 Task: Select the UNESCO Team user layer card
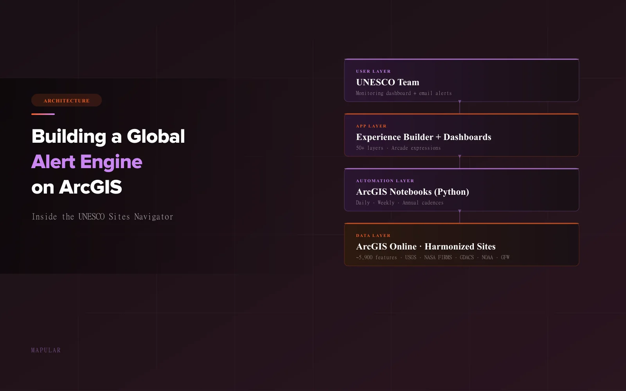click(x=462, y=80)
